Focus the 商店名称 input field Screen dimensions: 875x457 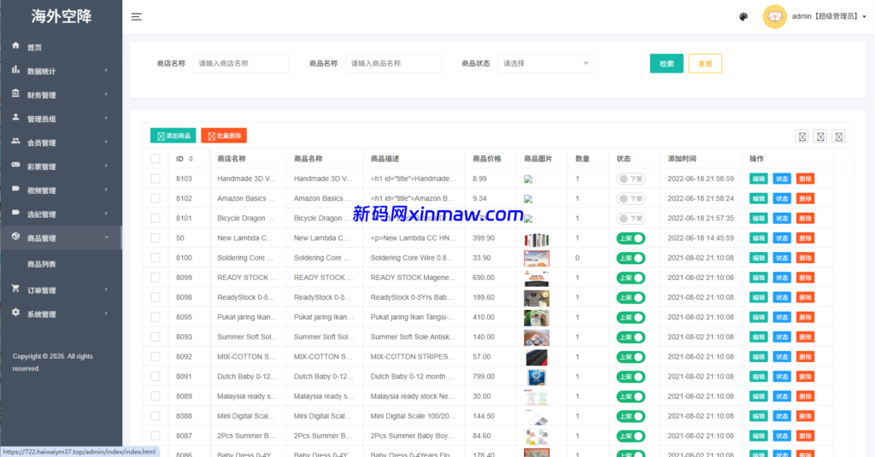tap(241, 63)
